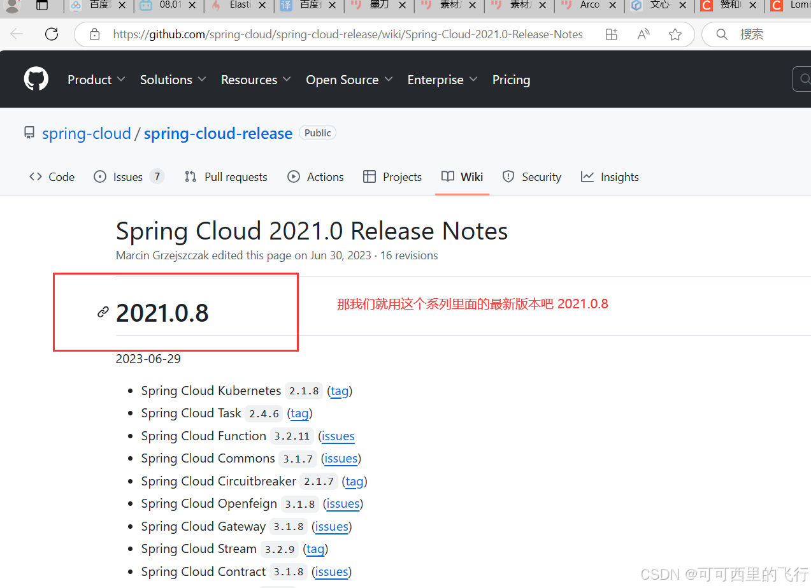Open the Projects tab

[392, 177]
